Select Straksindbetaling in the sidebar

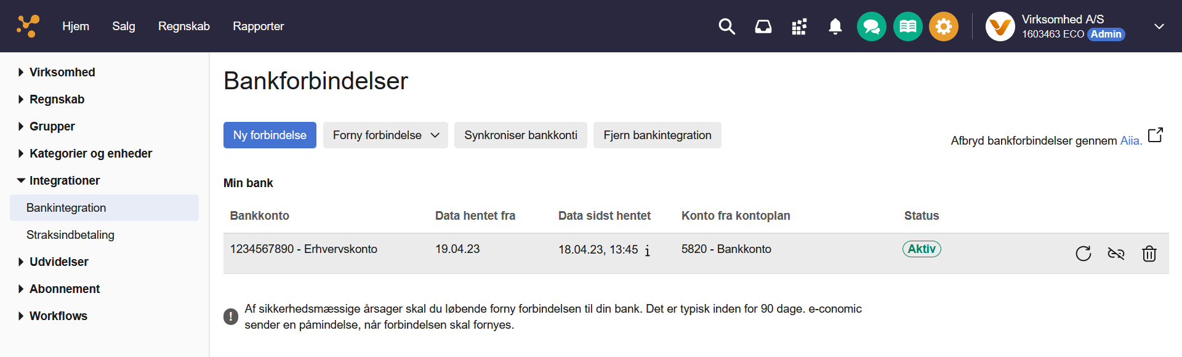click(x=70, y=235)
